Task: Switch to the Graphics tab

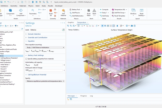Action: 71,22
